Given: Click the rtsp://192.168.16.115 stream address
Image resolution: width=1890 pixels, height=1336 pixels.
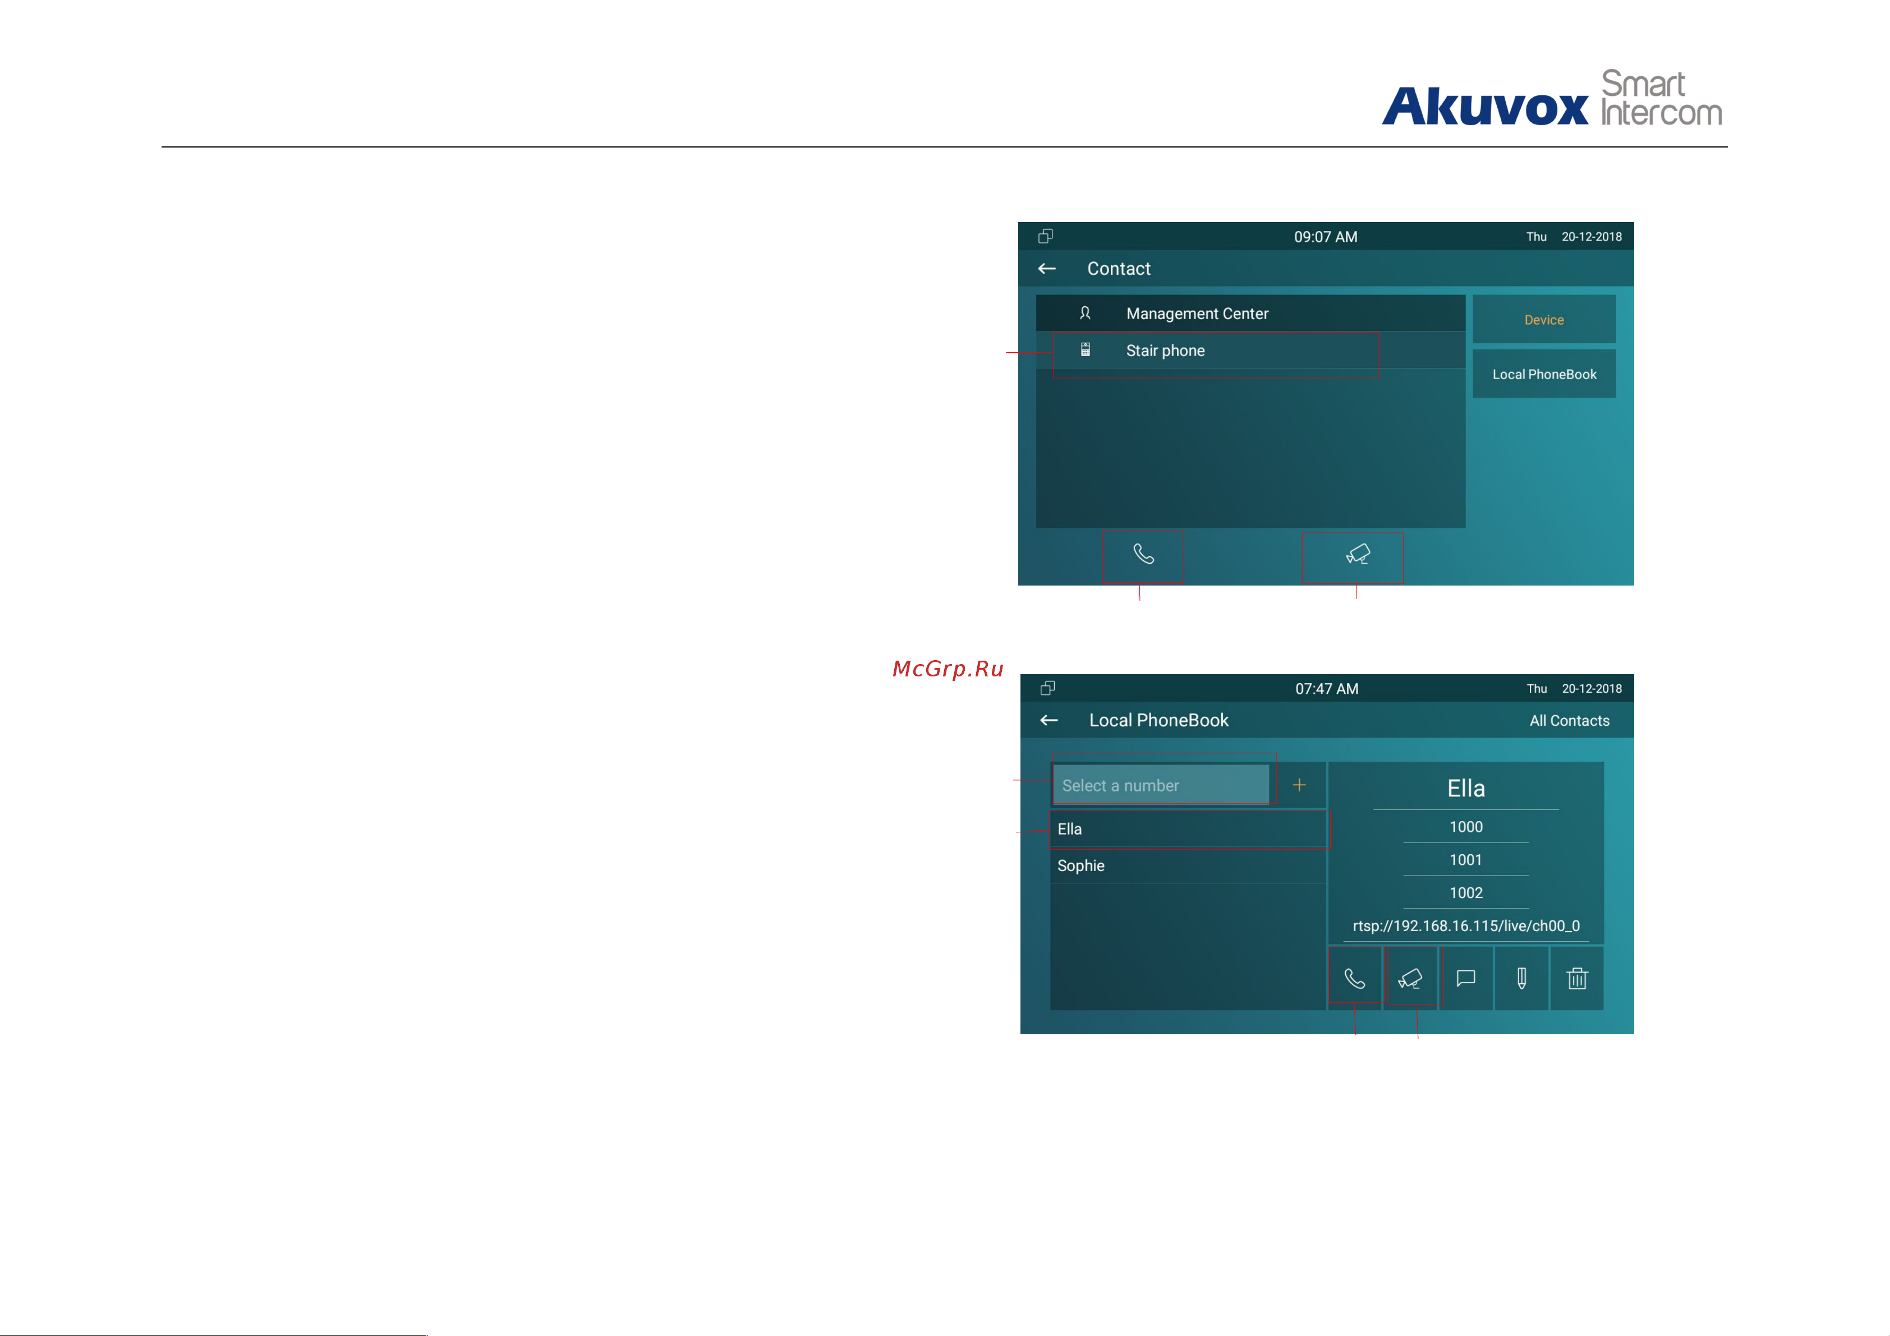Looking at the screenshot, I should pos(1466,926).
